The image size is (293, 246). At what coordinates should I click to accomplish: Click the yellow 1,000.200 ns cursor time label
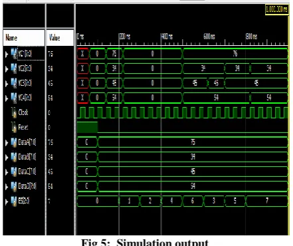277,9
